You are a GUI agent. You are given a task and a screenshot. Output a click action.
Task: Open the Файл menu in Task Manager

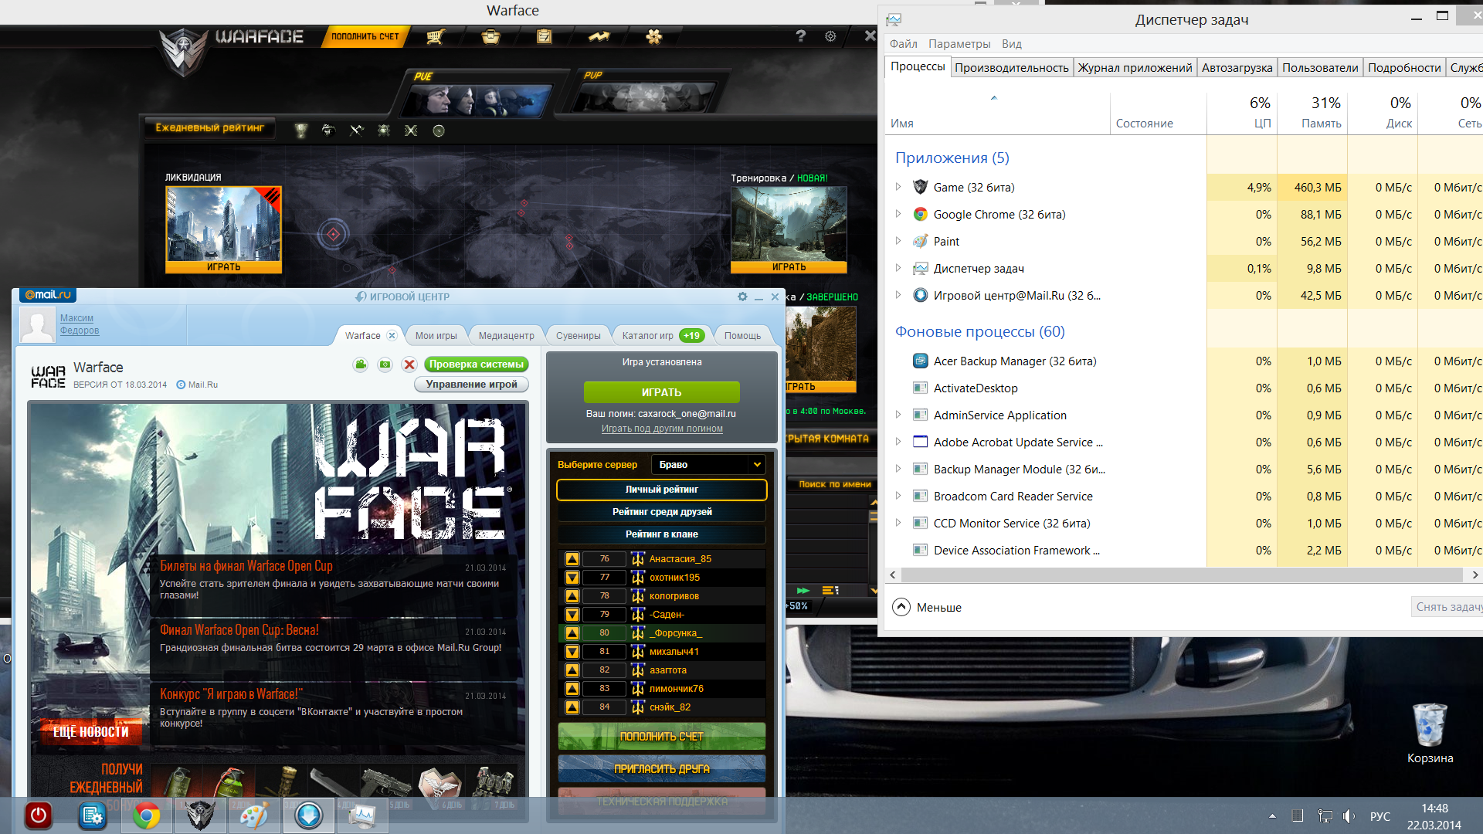[x=903, y=44]
